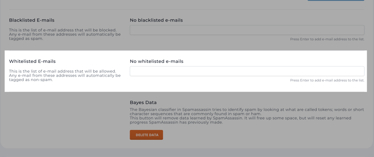The height and width of the screenshot is (157, 374).
Task: Click the No whitelisted e-mails label
Action: [x=156, y=61]
